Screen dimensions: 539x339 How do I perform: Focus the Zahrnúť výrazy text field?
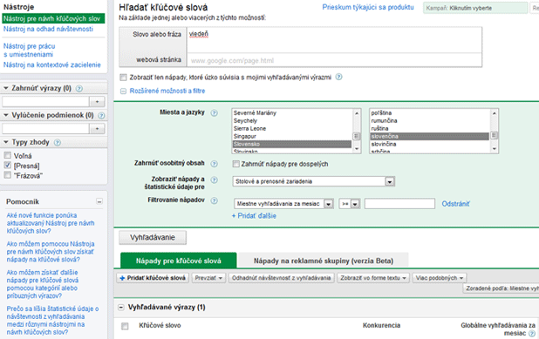coord(45,102)
